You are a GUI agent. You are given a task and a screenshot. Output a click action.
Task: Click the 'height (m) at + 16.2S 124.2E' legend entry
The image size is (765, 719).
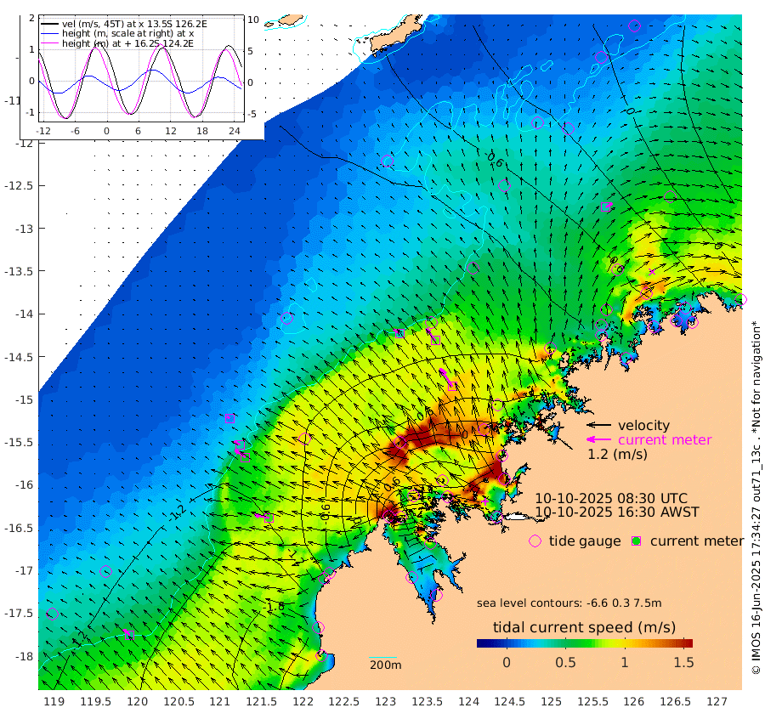[x=127, y=43]
